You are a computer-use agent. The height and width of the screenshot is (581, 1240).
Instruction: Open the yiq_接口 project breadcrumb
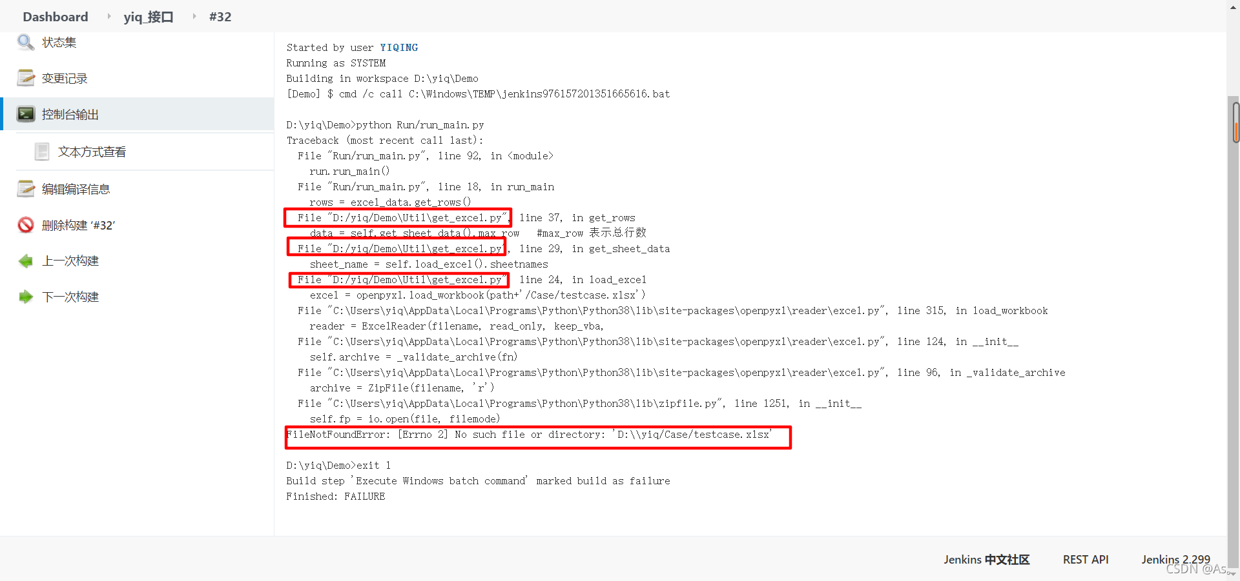(149, 17)
